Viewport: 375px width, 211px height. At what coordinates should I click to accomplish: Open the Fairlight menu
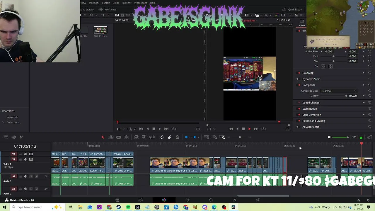point(127,3)
